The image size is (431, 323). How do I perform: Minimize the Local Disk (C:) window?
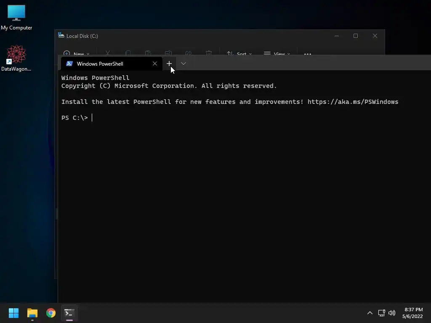(x=337, y=36)
